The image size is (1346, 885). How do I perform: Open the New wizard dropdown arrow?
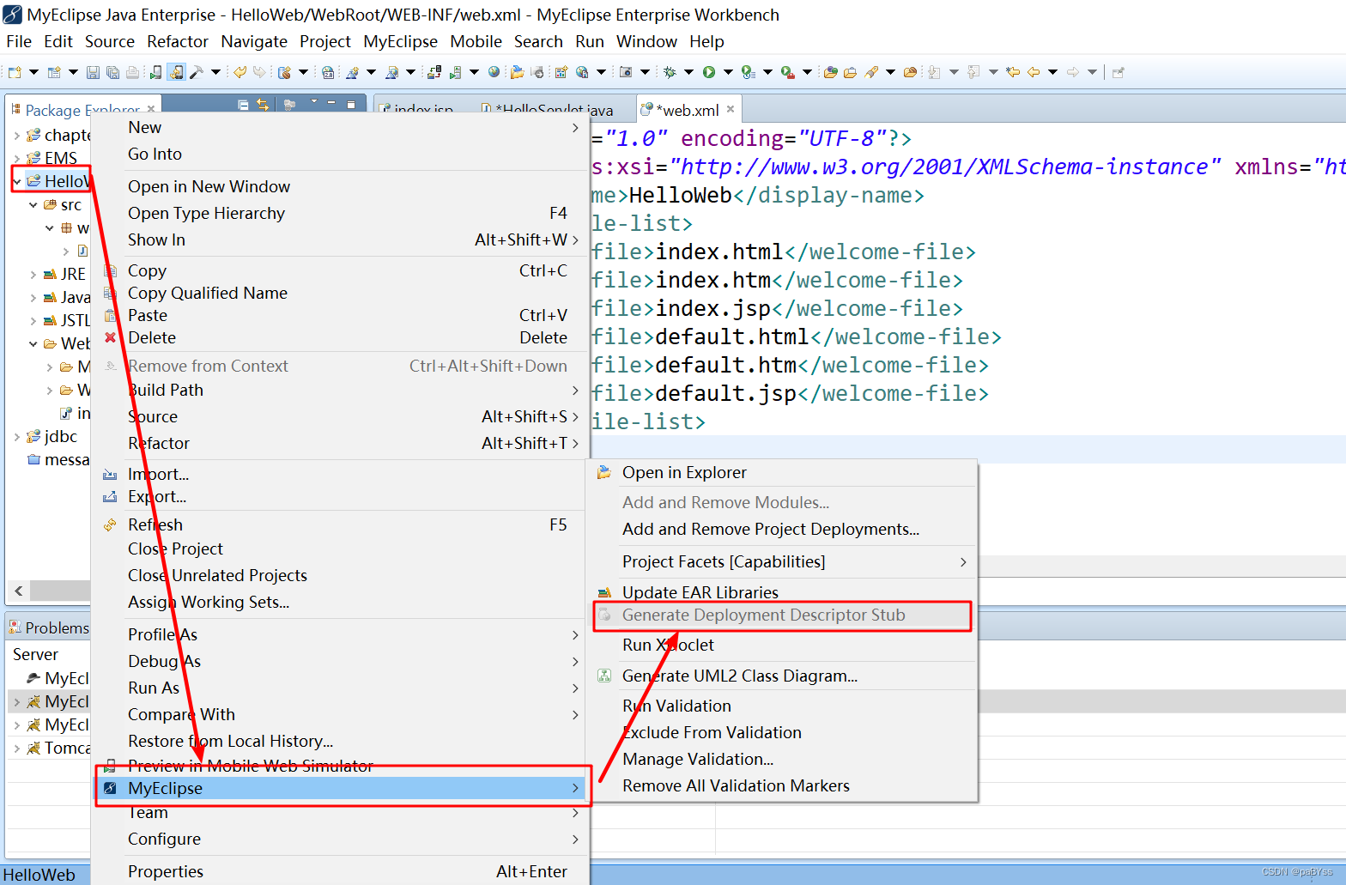click(34, 72)
